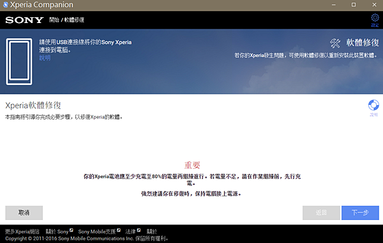This screenshot has width=383, height=243.
Task: Select 軟體修復 in the breadcrumb
Action: pos(74,20)
